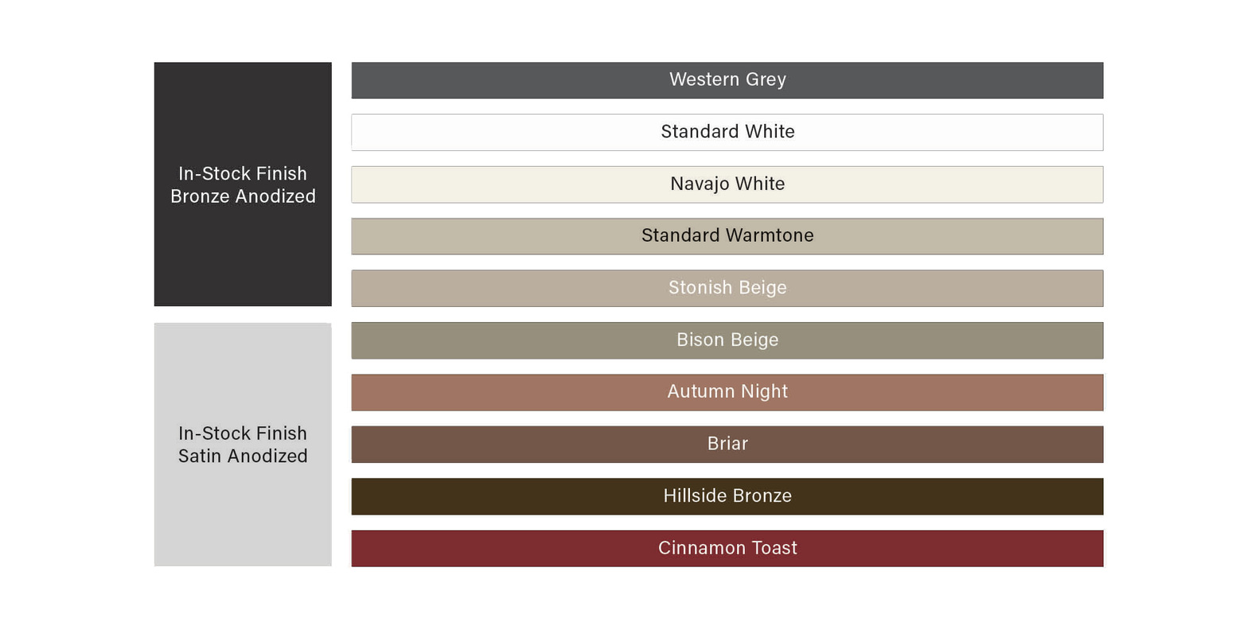
Task: Click the "In-Stock Finish Bronze Anodized" text
Action: [x=243, y=184]
